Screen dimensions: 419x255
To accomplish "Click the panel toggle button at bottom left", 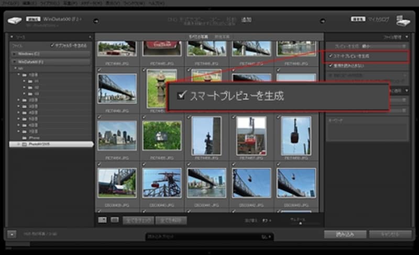I will [x=12, y=234].
